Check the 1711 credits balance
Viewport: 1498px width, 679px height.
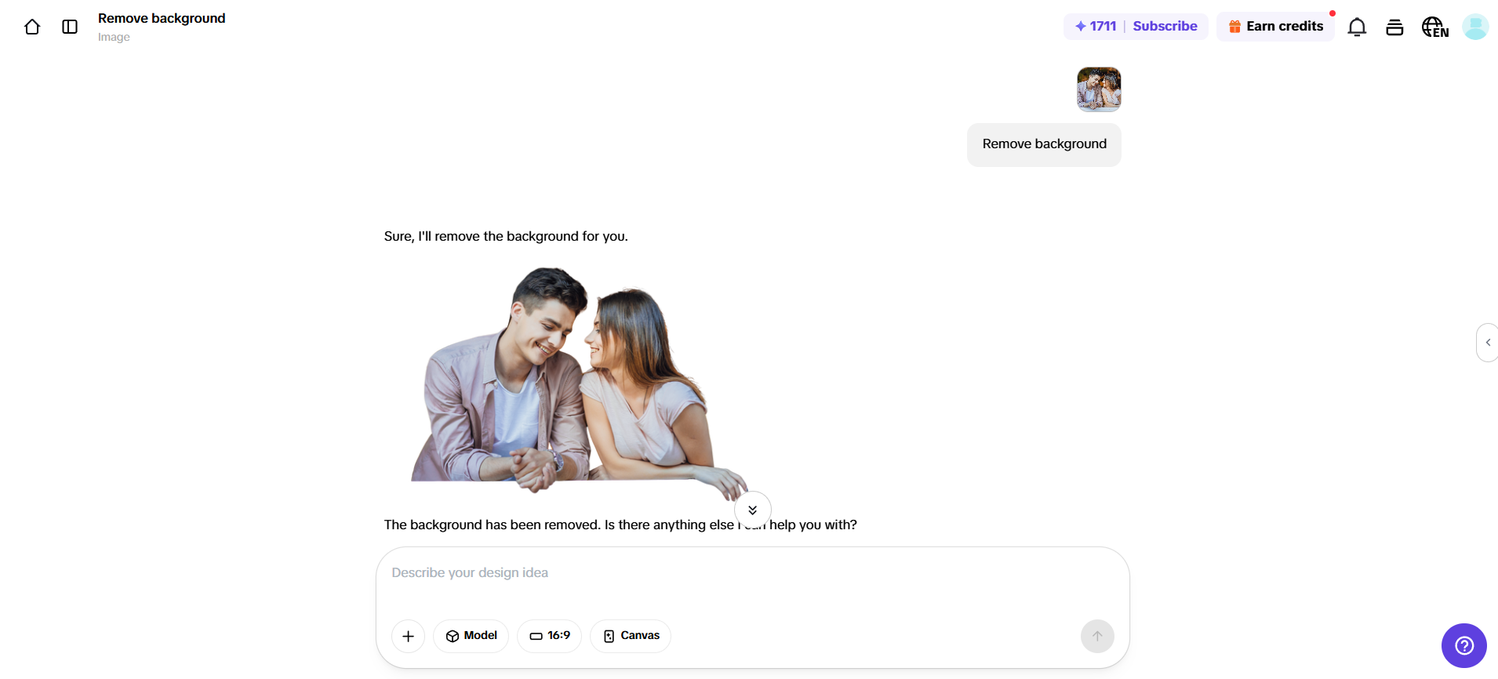[1096, 27]
